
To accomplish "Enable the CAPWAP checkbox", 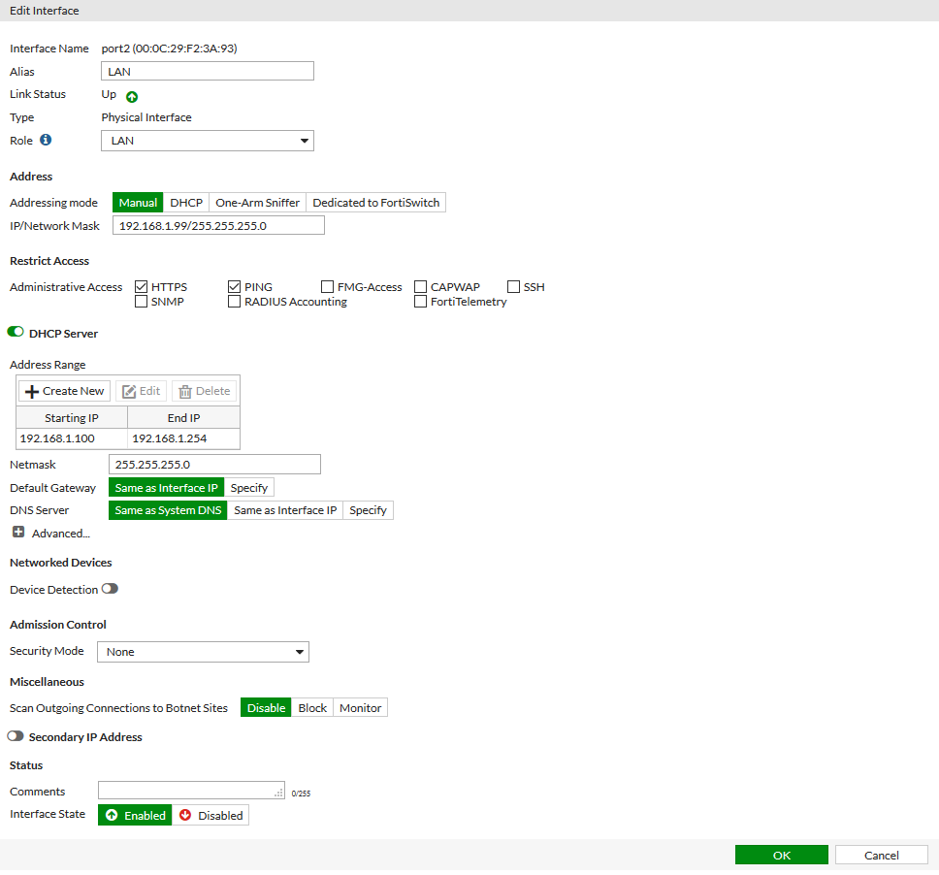I will point(420,287).
